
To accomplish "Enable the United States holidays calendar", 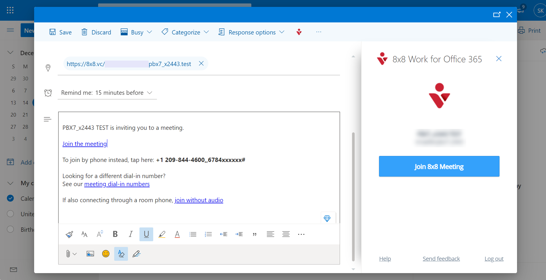I will click(x=10, y=214).
